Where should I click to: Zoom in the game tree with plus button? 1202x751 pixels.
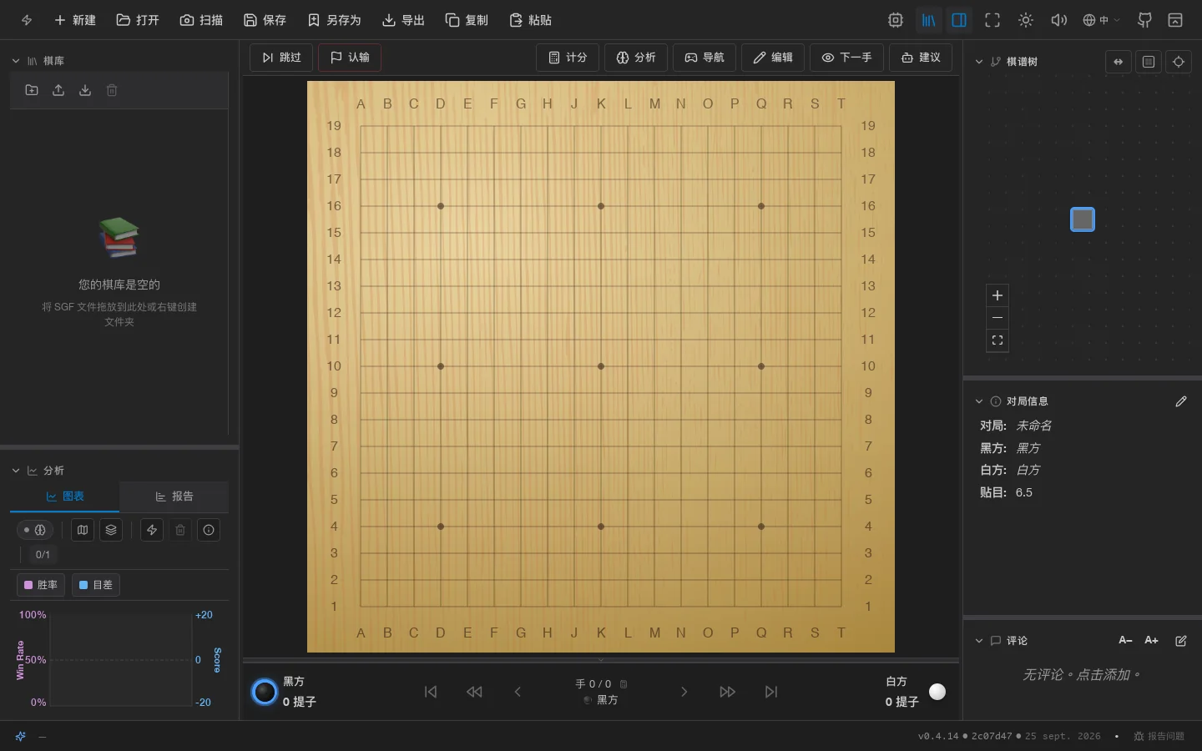(x=997, y=295)
